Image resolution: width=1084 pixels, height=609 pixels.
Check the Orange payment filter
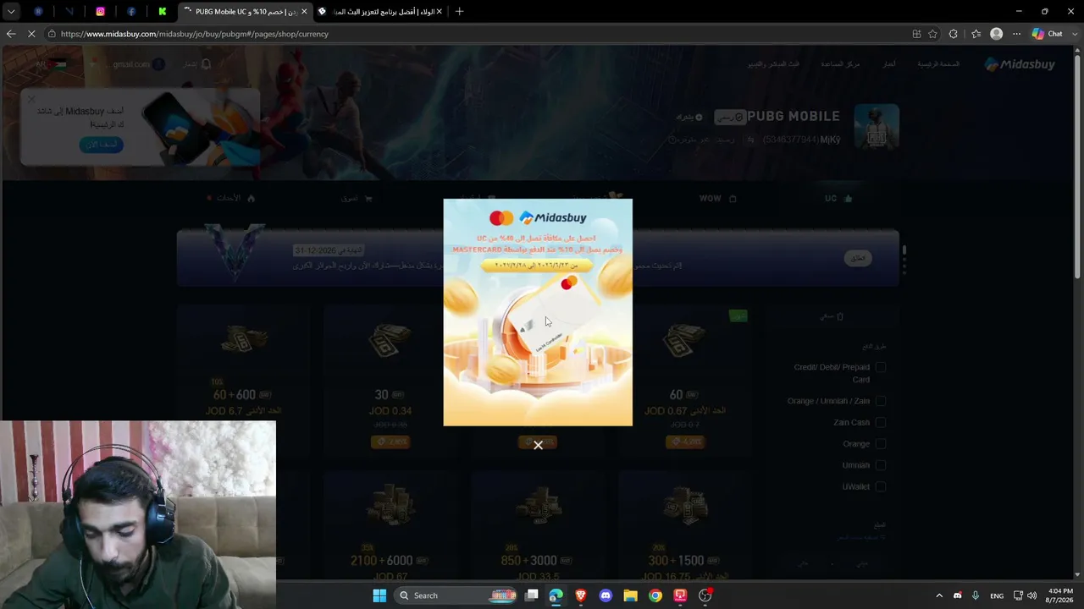click(x=881, y=443)
